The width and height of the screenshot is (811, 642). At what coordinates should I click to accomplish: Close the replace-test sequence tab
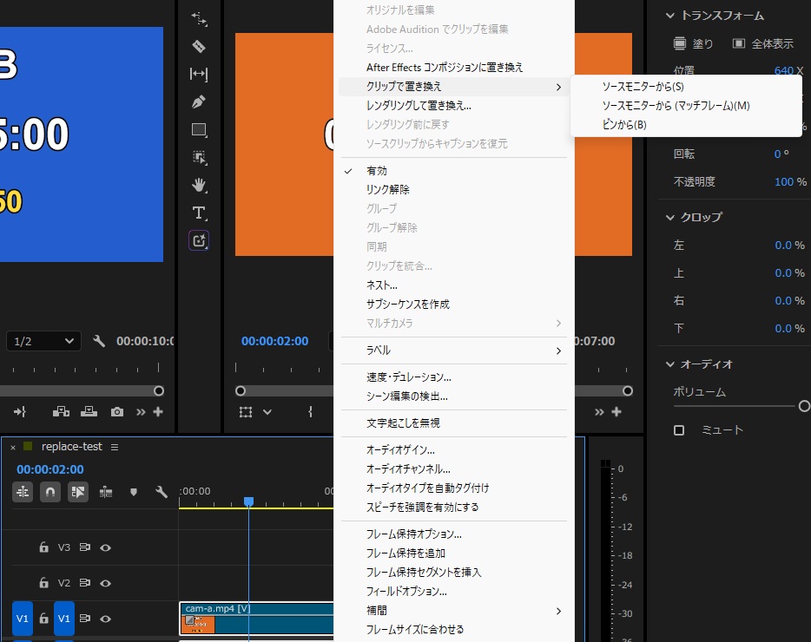click(x=13, y=448)
